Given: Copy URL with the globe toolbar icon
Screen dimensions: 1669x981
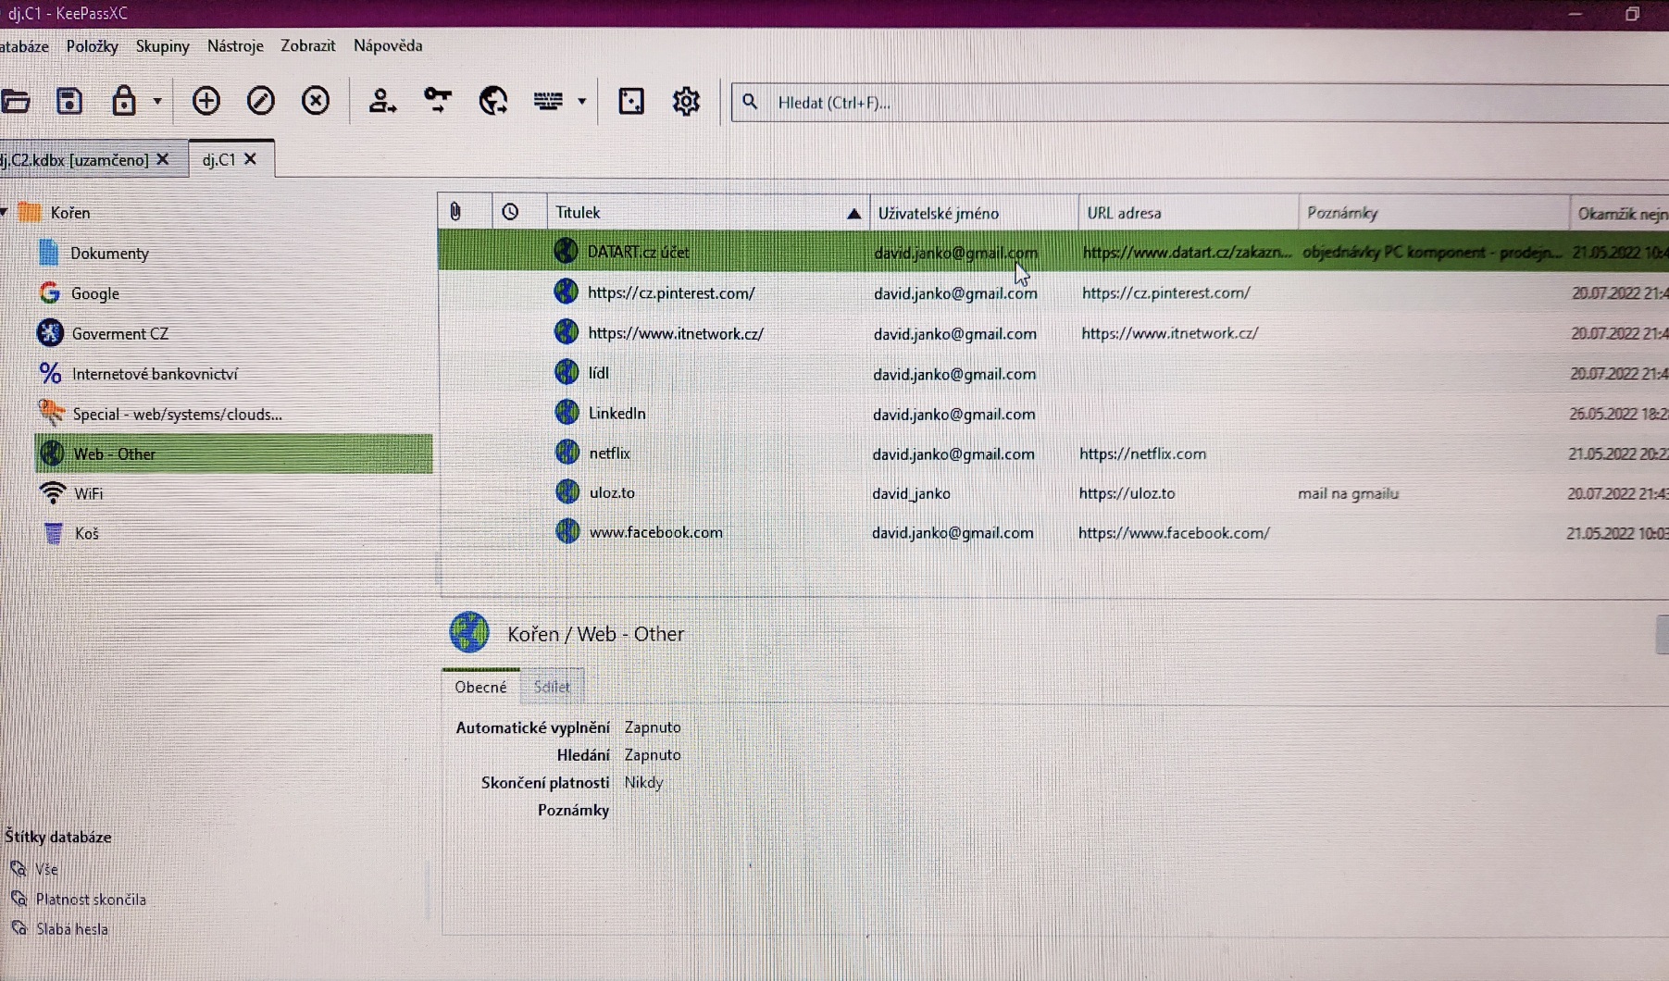Looking at the screenshot, I should [x=492, y=100].
